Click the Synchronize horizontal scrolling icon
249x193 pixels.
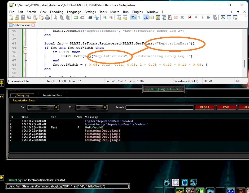(x=125, y=17)
